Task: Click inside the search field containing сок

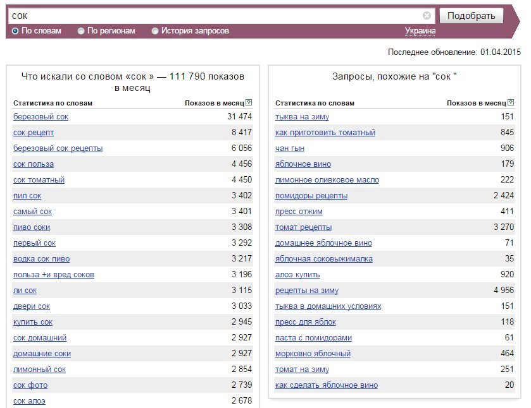Action: coord(216,16)
